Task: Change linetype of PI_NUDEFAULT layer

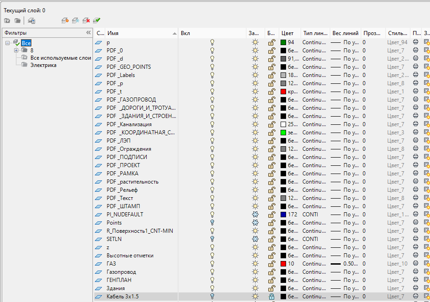Action: pos(310,215)
